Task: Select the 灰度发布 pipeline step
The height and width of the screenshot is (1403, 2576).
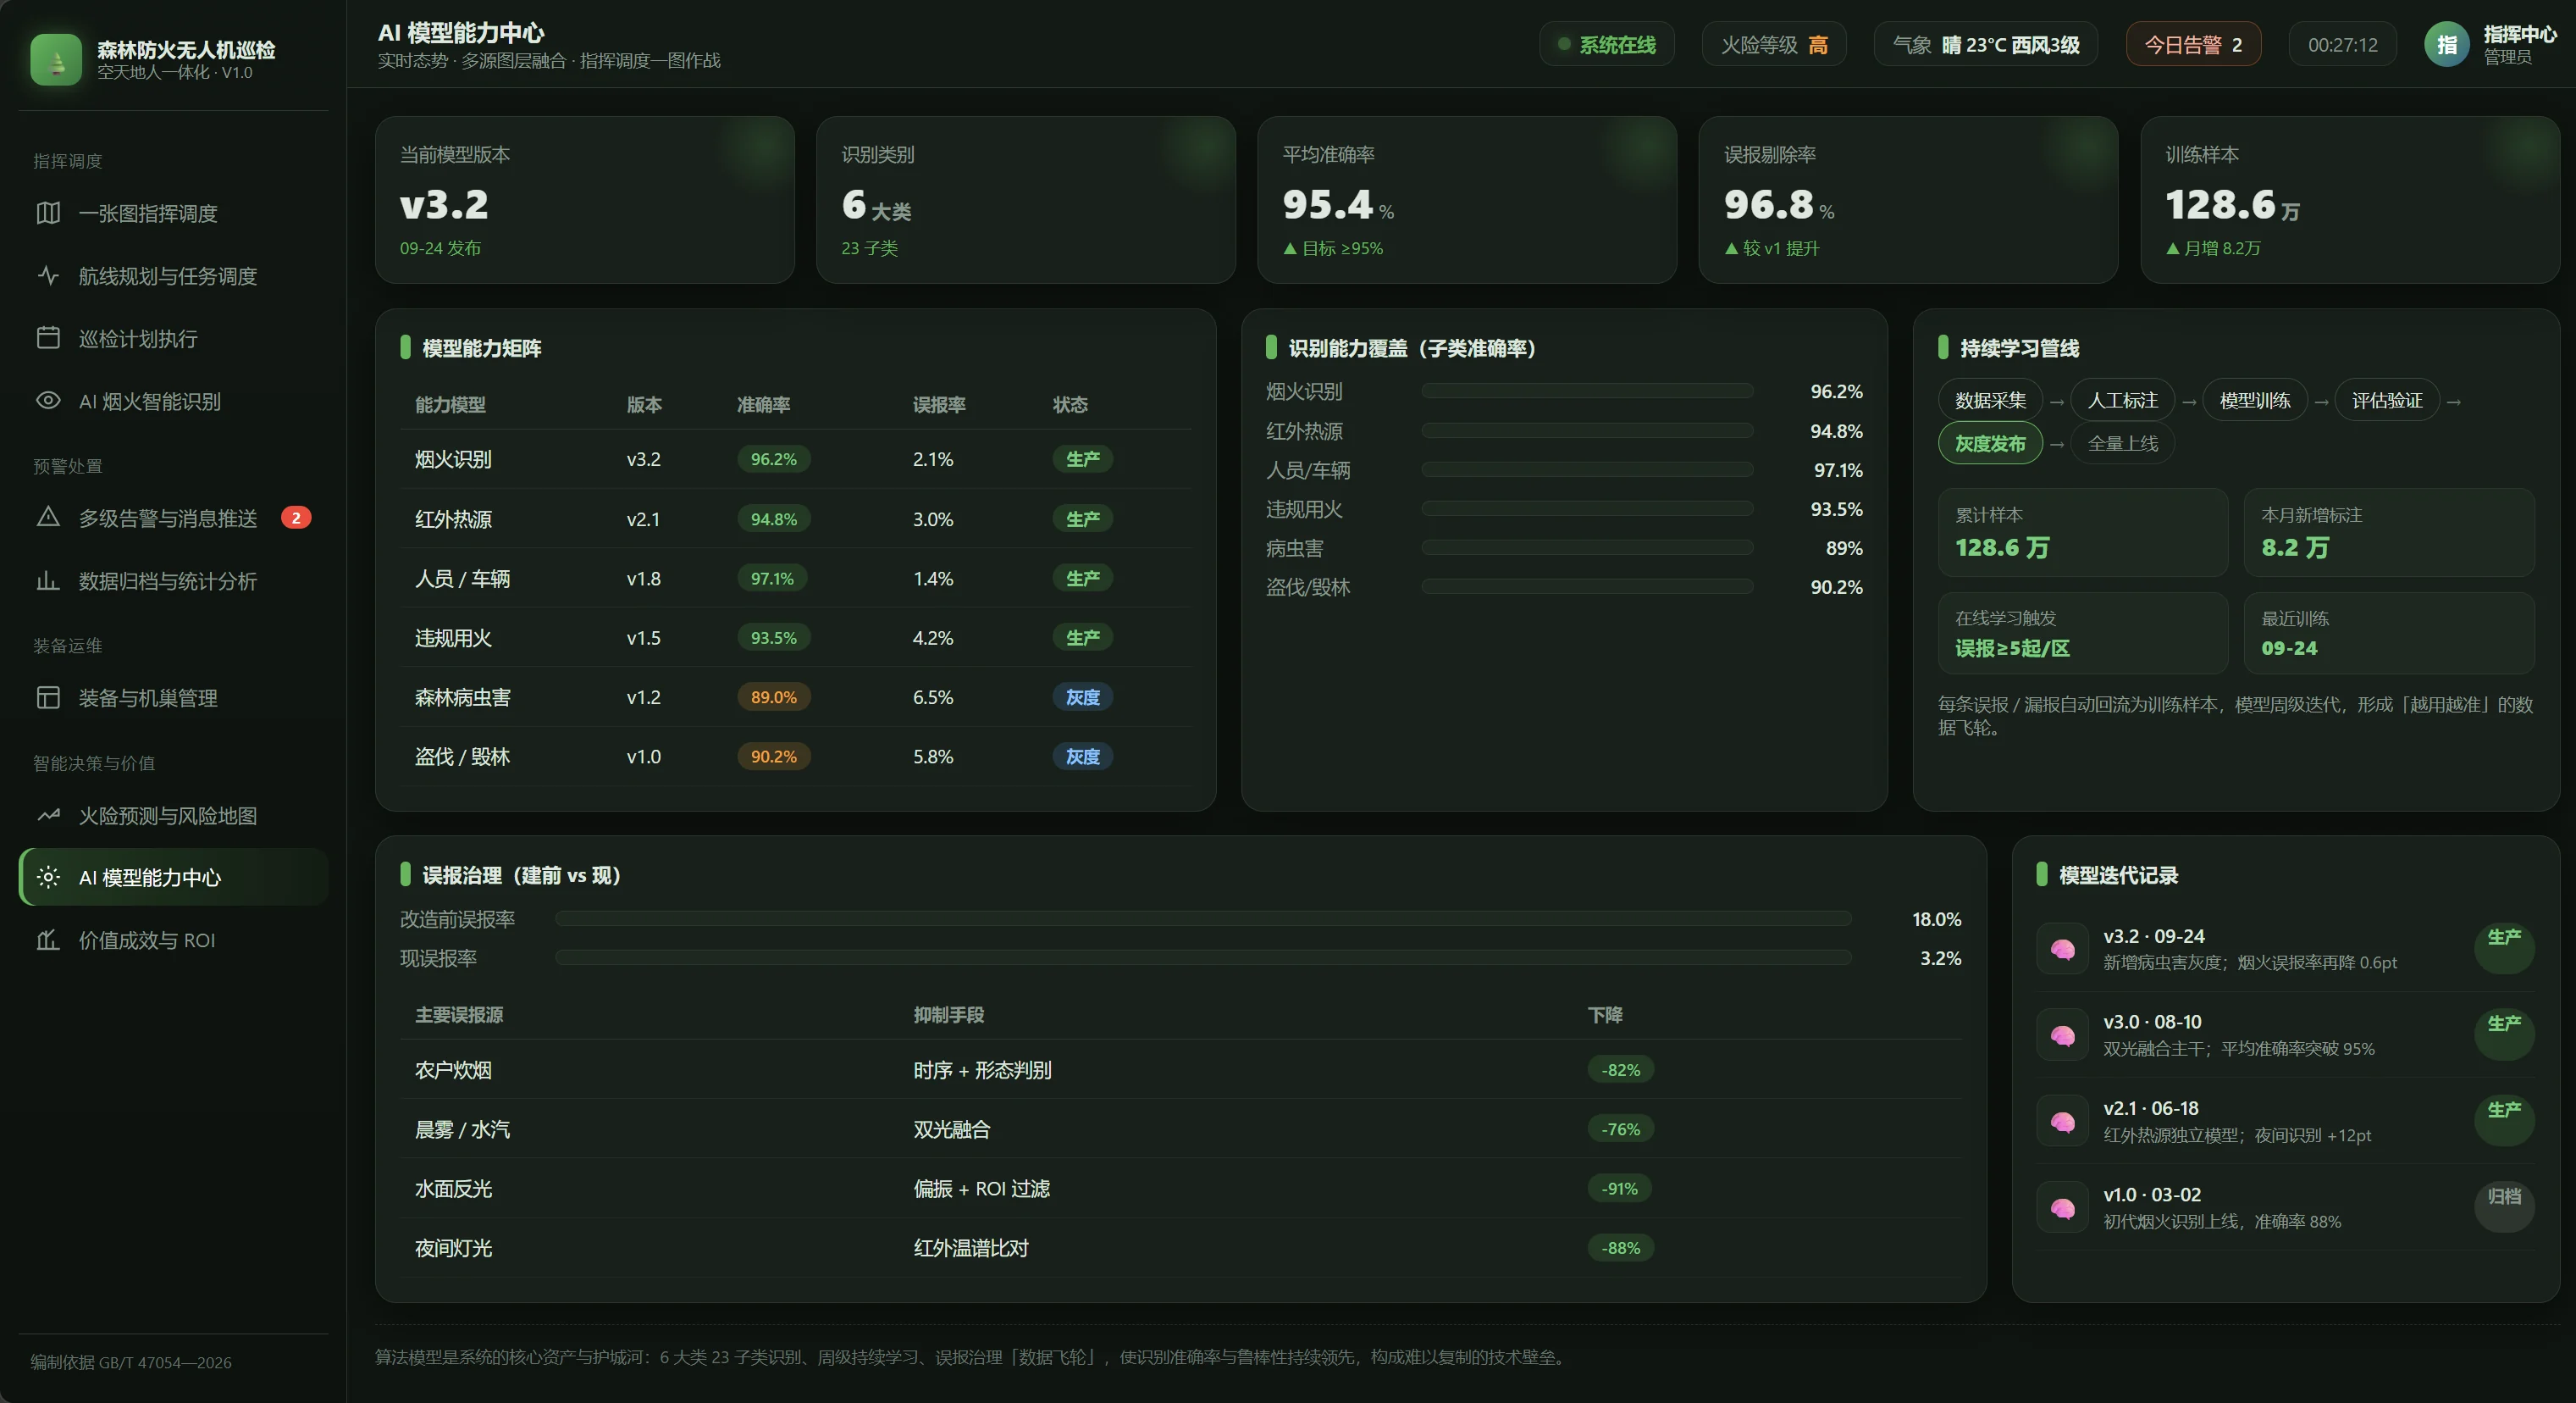Action: pos(1990,443)
